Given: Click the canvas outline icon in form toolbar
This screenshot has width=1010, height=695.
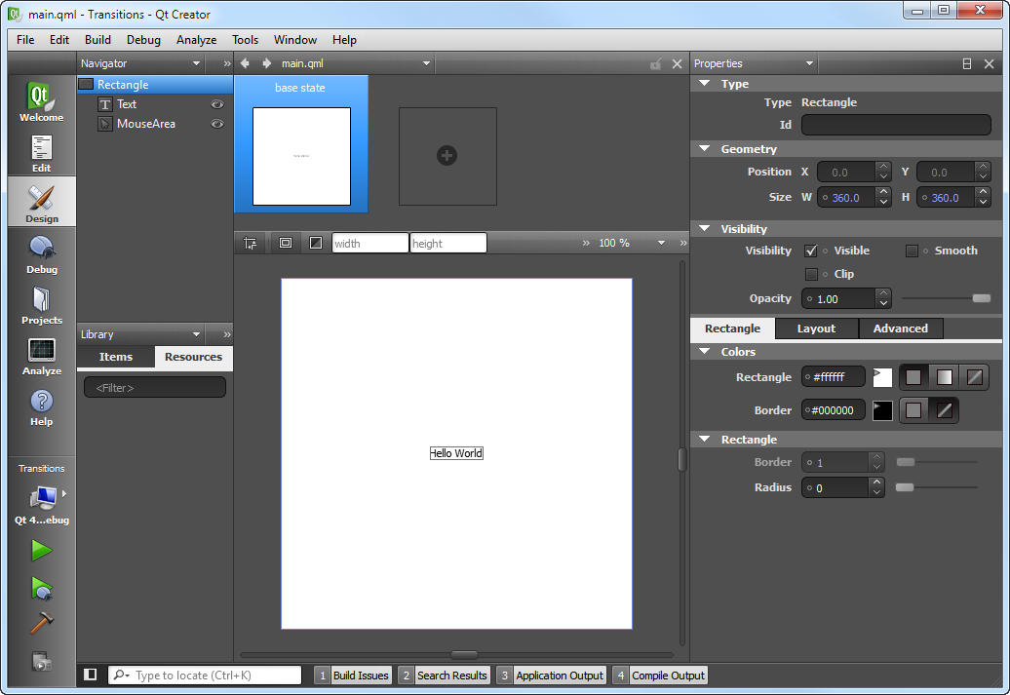Looking at the screenshot, I should [316, 243].
